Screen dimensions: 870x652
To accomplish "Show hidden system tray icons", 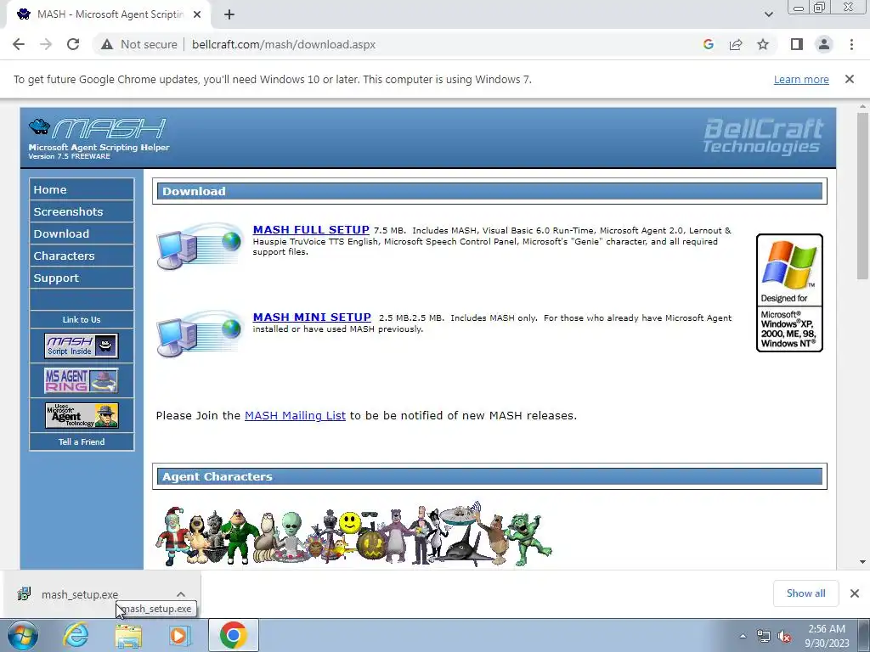I will pyautogui.click(x=743, y=637).
